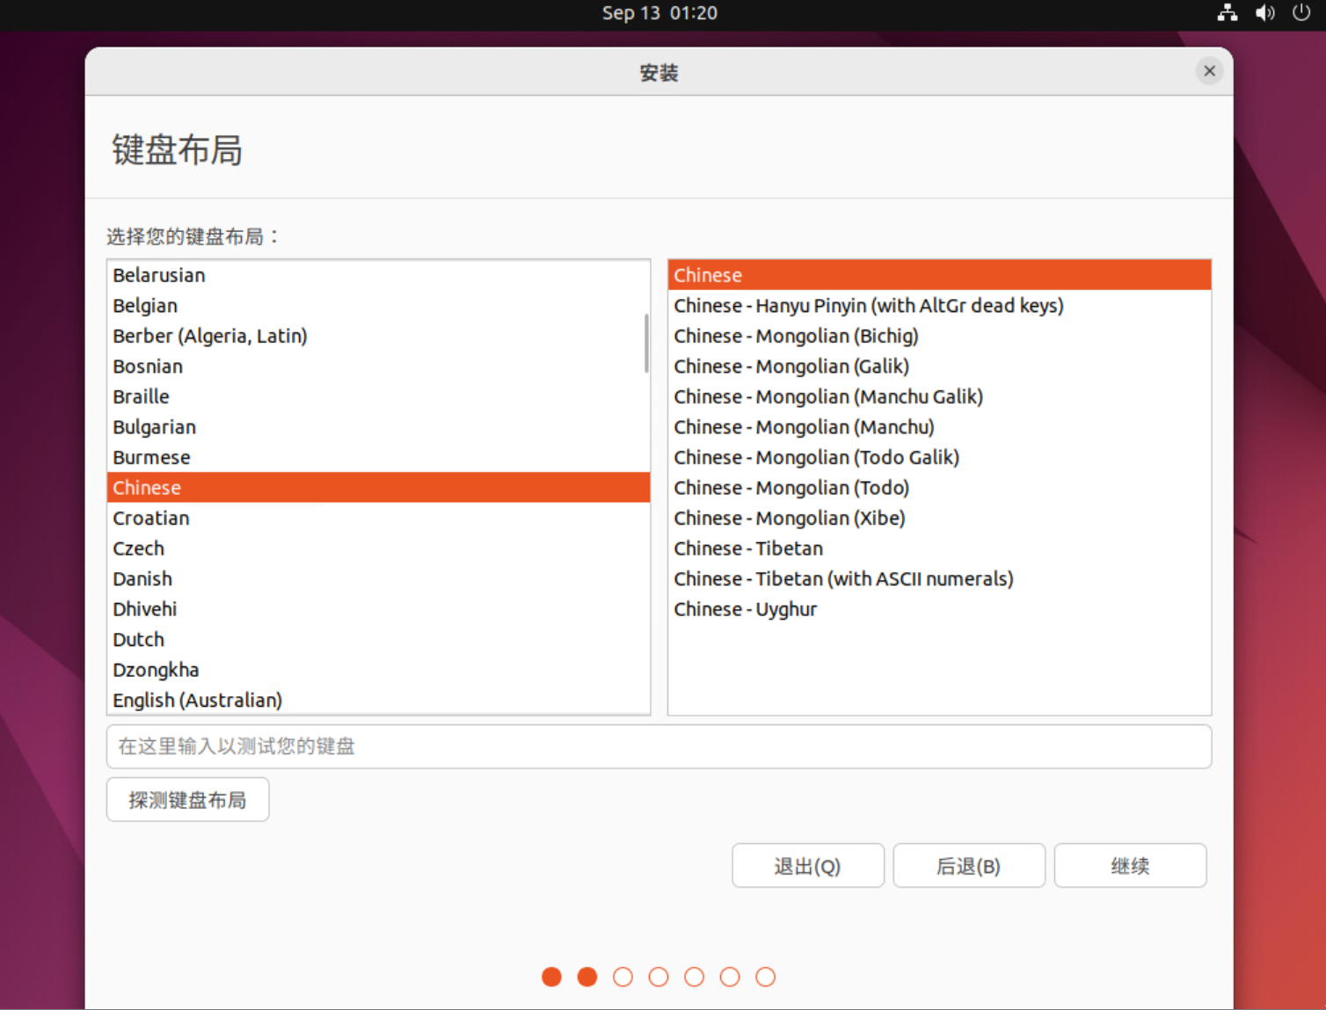The height and width of the screenshot is (1010, 1326).
Task: Select Chinese - Mongolian (Xibe) variant
Action: pos(939,518)
